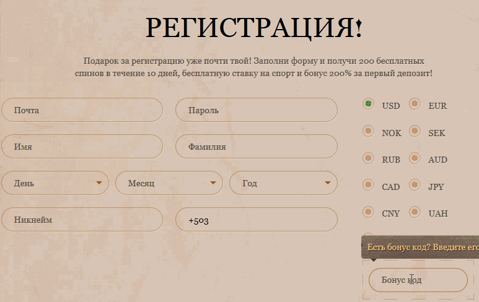Choose the CNY currency option
The height and width of the screenshot is (302, 479).
point(369,212)
